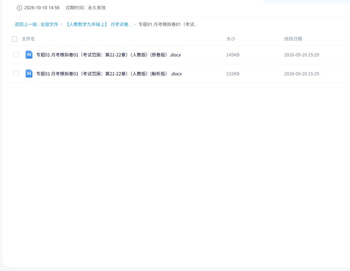Image resolution: width=350 pixels, height=271 pixels.
Task: Open the 全部文件 breadcrumb link
Action: pos(49,24)
